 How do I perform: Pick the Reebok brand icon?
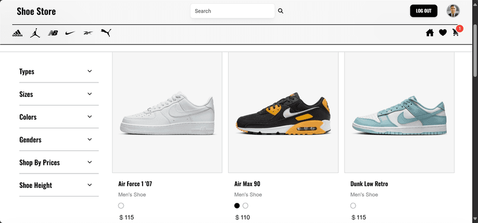[88, 33]
